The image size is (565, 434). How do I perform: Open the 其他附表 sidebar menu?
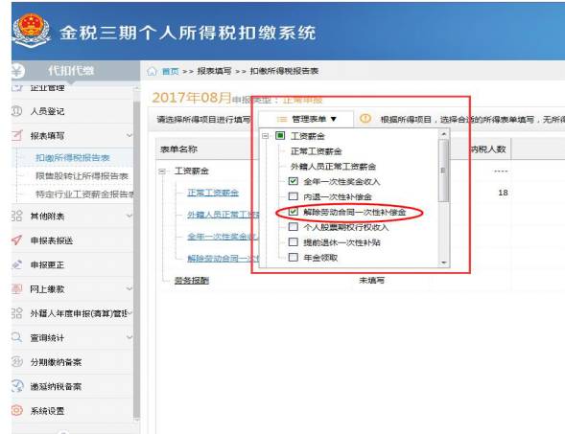[x=72, y=216]
